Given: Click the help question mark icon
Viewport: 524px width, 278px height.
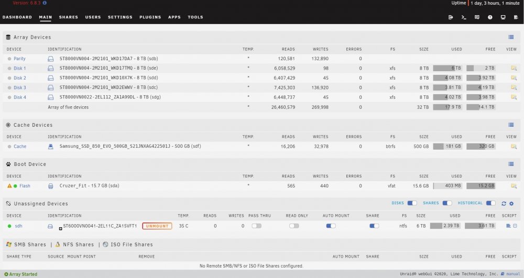Looking at the screenshot, I should point(490,17).
